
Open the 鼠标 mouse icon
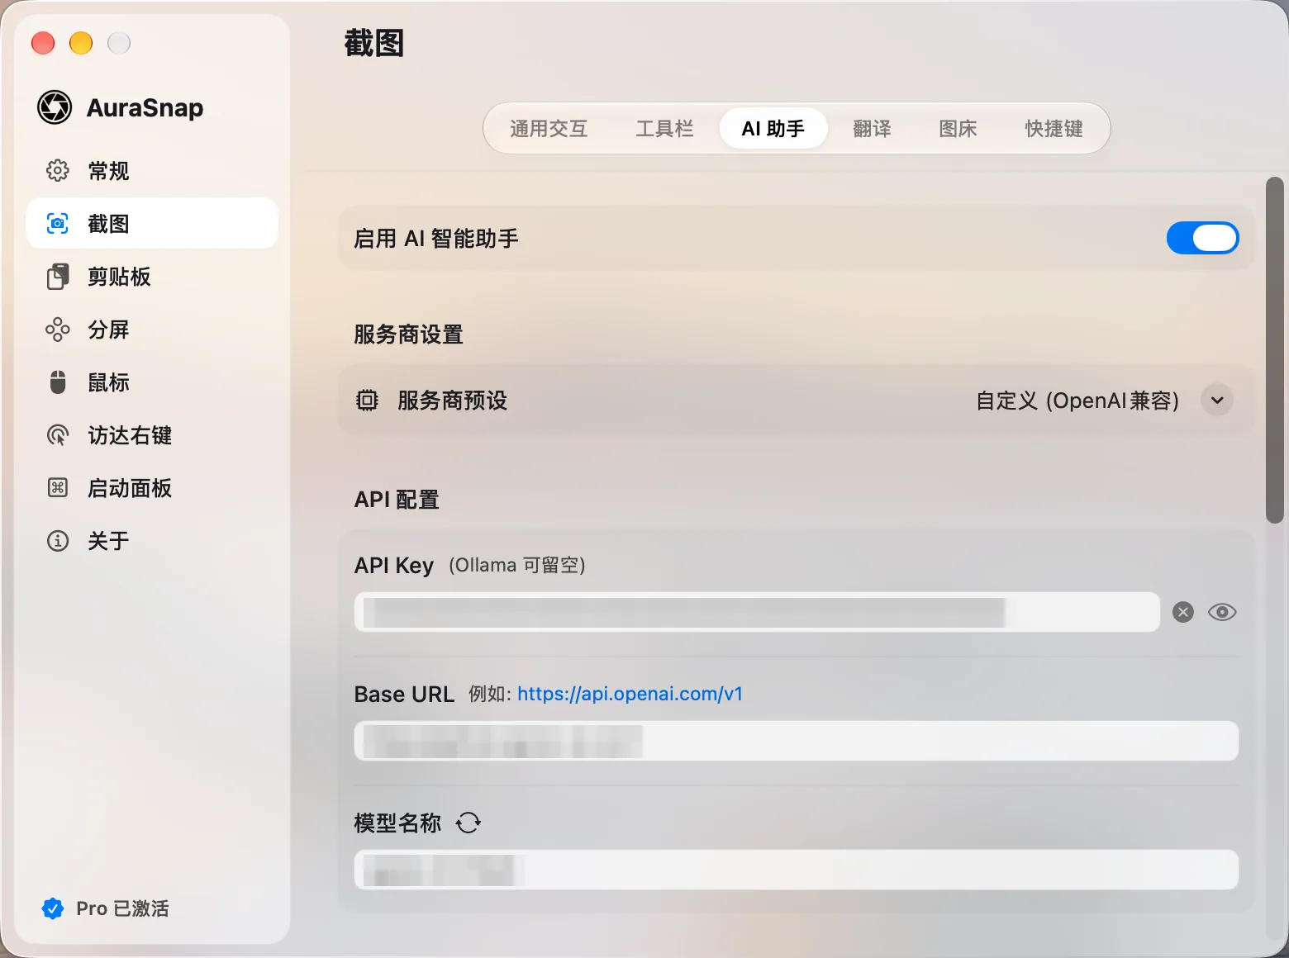point(57,382)
